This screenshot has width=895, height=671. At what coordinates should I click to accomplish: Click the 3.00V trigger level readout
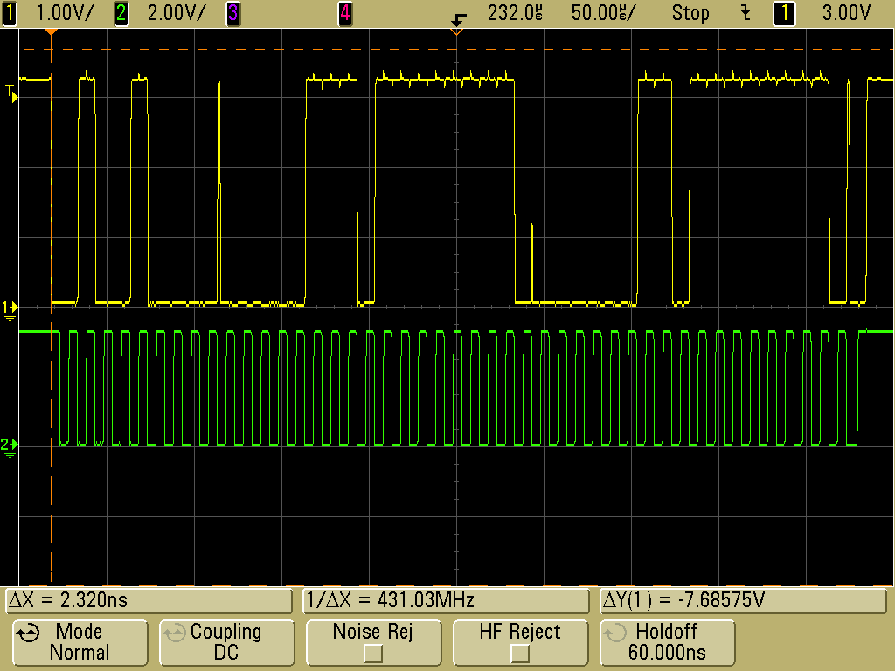point(846,12)
